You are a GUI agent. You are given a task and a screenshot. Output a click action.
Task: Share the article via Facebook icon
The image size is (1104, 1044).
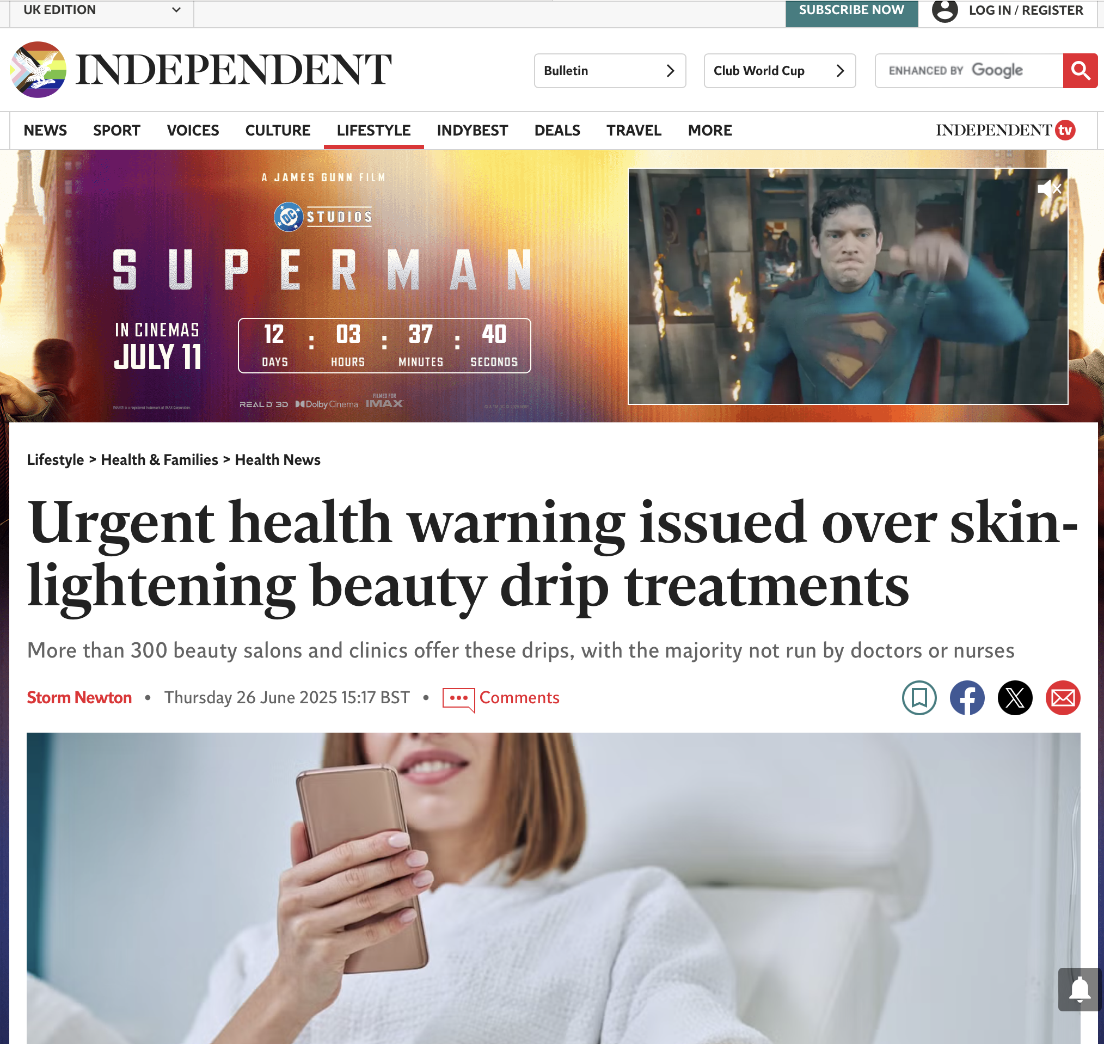[967, 697]
